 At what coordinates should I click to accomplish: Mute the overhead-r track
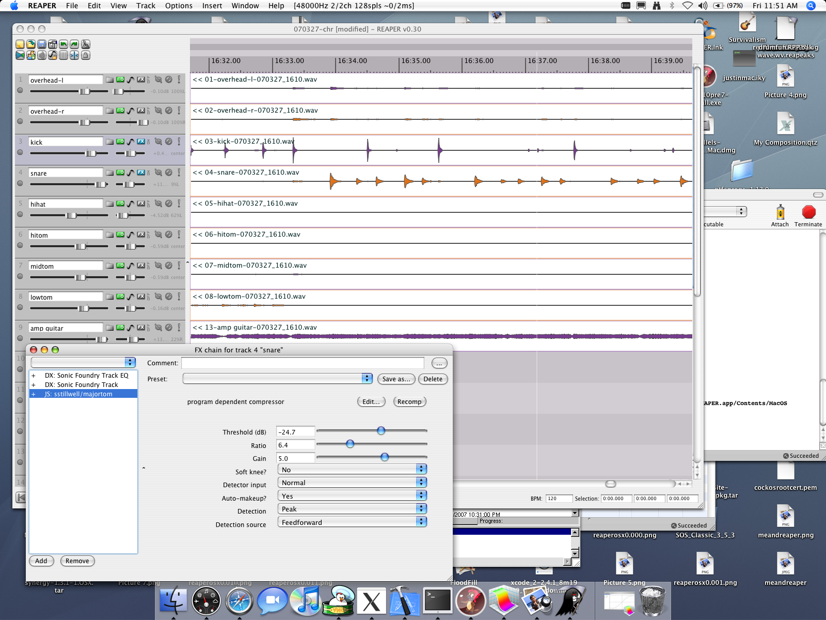169,111
